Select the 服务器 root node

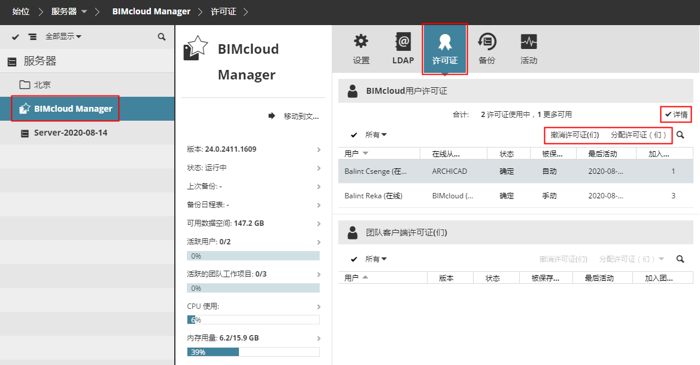pyautogui.click(x=87, y=61)
